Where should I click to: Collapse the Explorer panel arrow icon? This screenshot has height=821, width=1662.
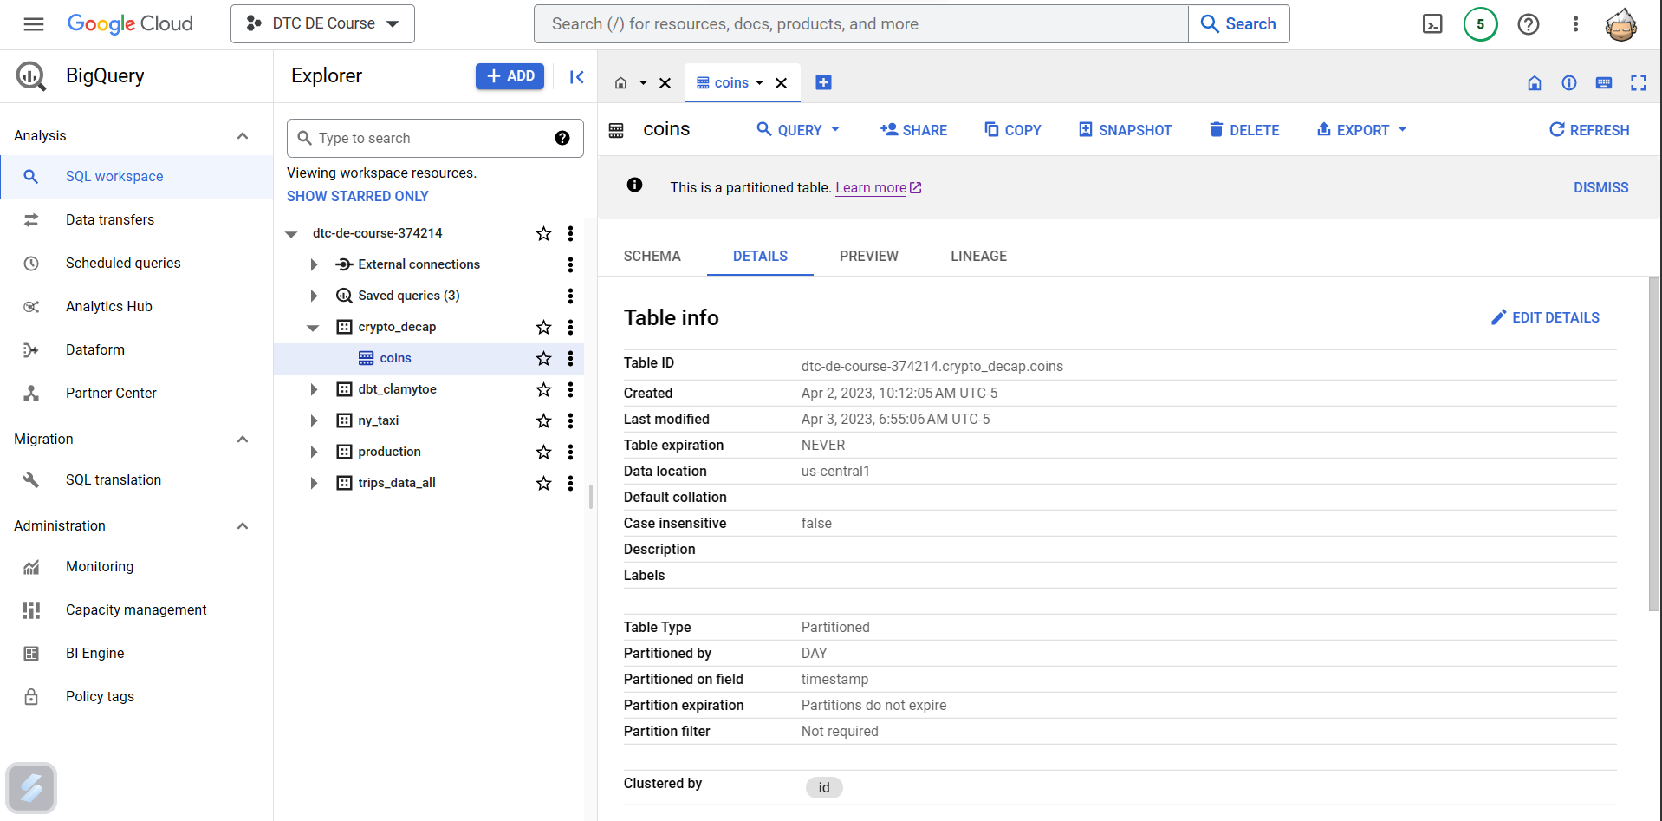(x=576, y=77)
